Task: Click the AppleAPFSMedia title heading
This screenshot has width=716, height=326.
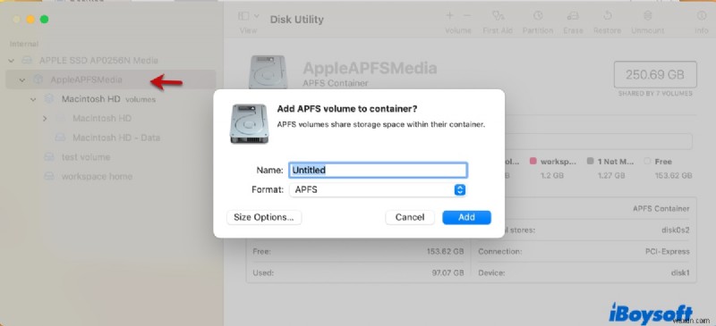Action: [370, 68]
